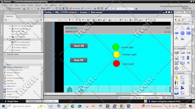Viewport: 195px width, 109px height.
Task: Collapse the Controls section in Toolbox
Action: click(x=175, y=73)
